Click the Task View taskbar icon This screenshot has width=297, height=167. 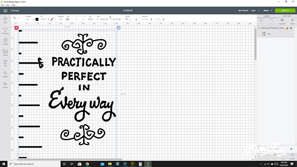pyautogui.click(x=72, y=164)
